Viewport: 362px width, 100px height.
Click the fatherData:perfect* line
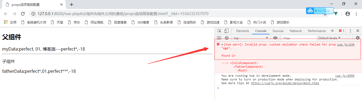pyautogui.click(x=39, y=71)
